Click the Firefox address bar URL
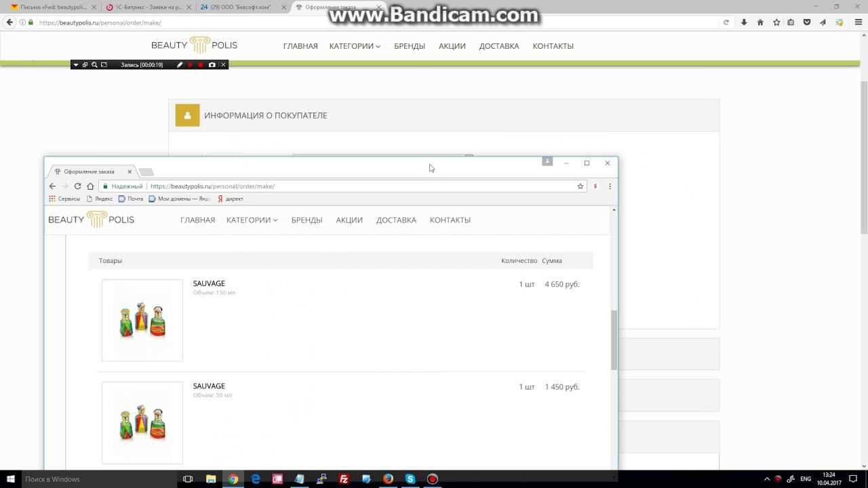Screen dimensions: 868x488 [x=100, y=22]
